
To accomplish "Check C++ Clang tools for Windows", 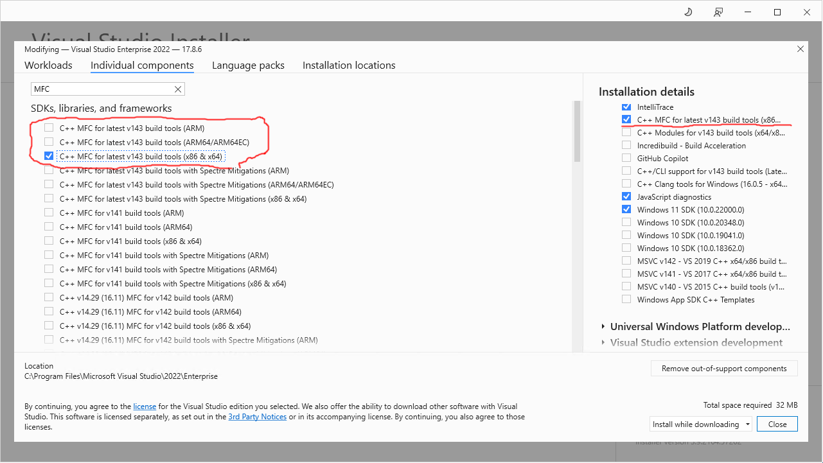I will 626,184.
